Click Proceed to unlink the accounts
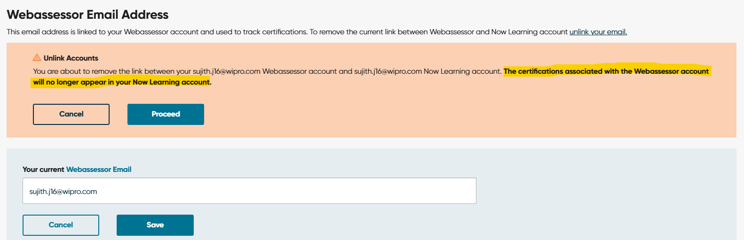This screenshot has height=240, width=744. [x=166, y=114]
